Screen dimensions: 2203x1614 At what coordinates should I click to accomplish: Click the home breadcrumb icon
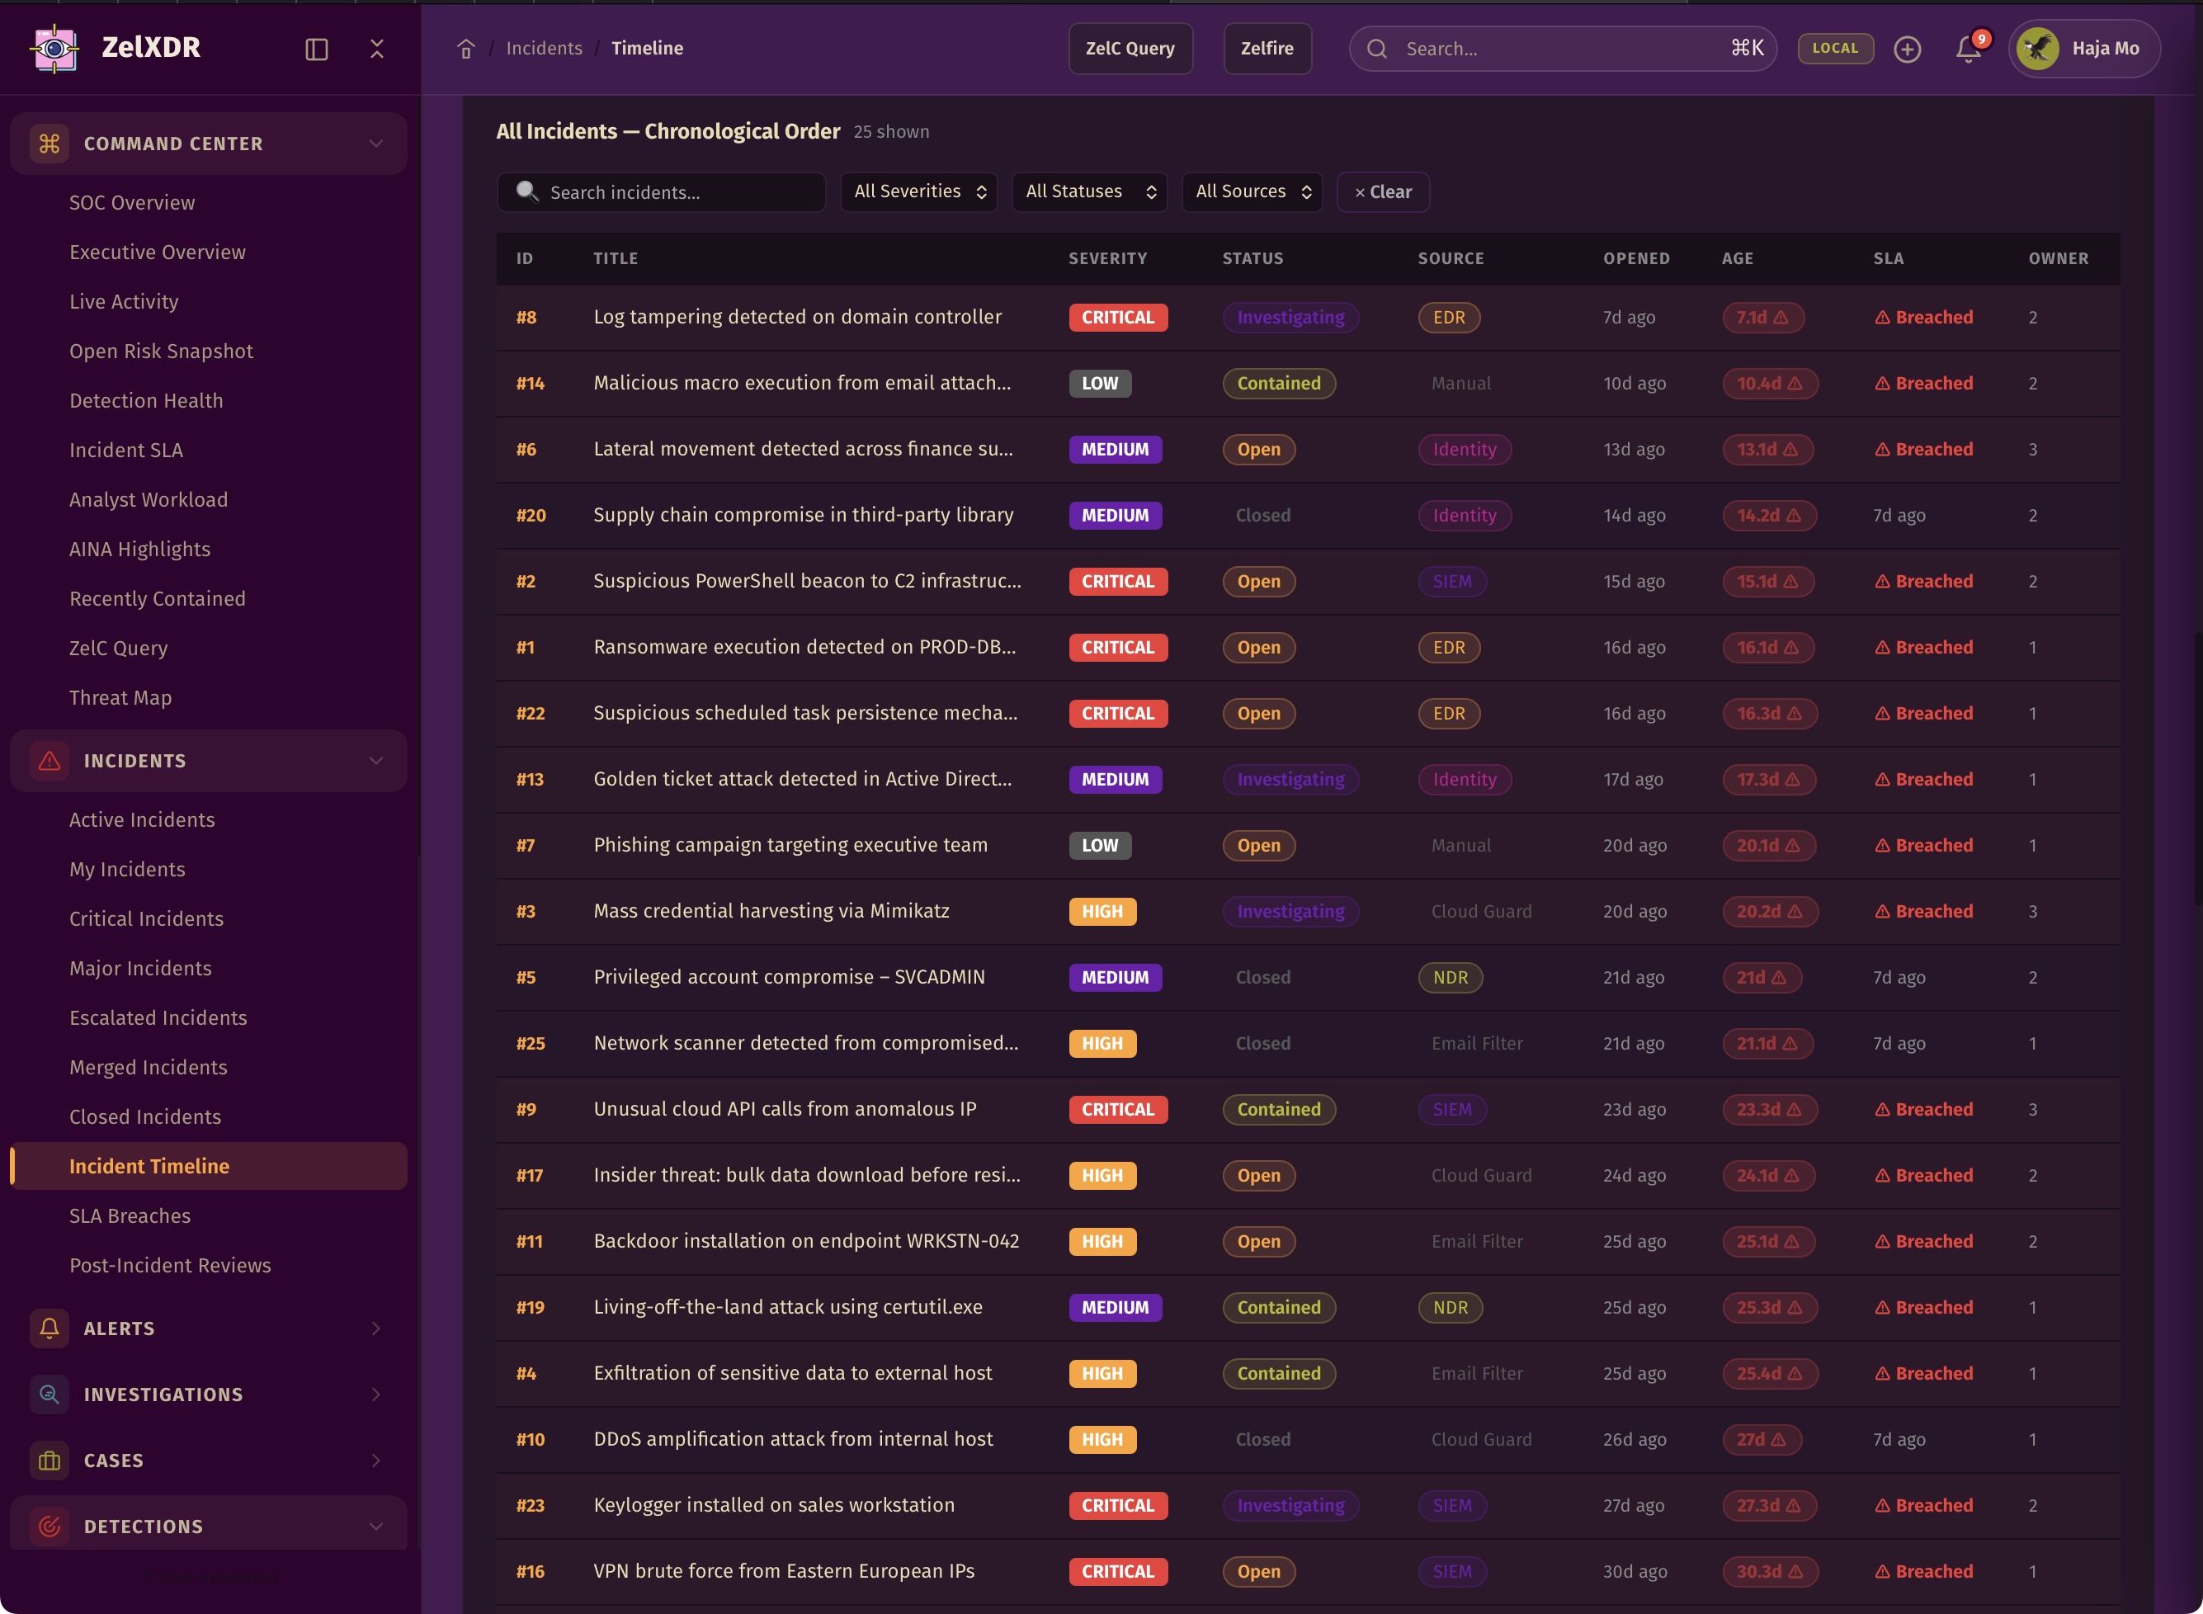[466, 49]
